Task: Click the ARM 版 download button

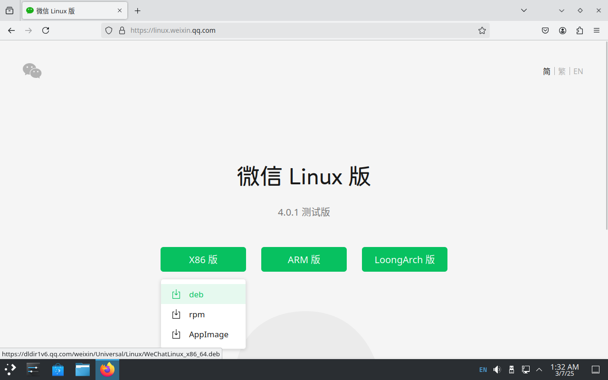Action: pyautogui.click(x=304, y=259)
